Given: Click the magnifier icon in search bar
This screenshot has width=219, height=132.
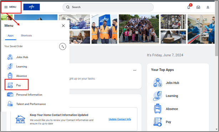Looking at the screenshot, I should pos(68,7).
